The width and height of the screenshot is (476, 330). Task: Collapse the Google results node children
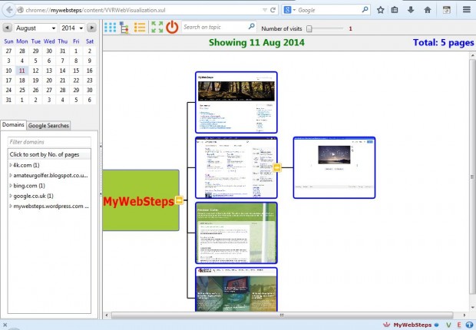click(277, 167)
